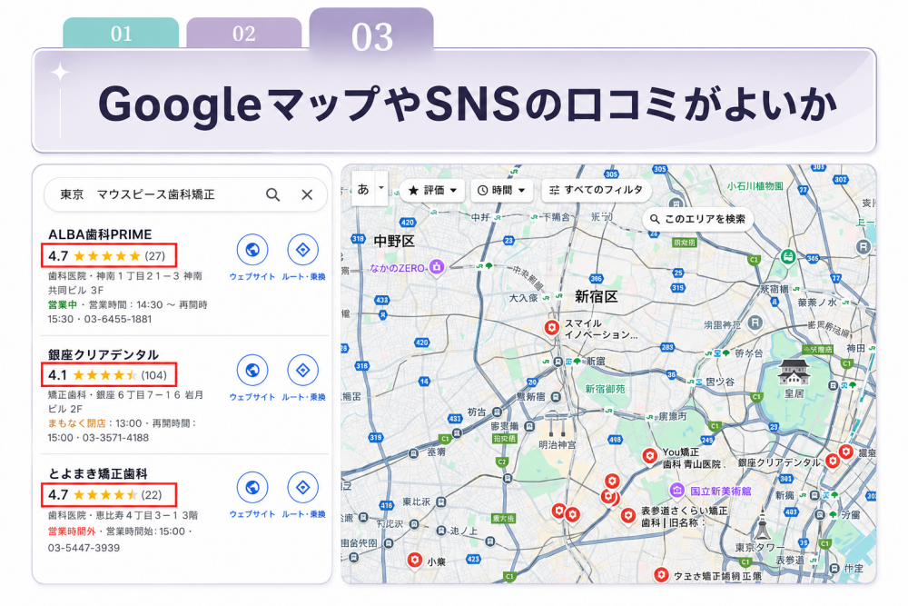This screenshot has height=606, width=908.
Task: Open website icon for とよまき矯正歯科
Action: point(252,487)
